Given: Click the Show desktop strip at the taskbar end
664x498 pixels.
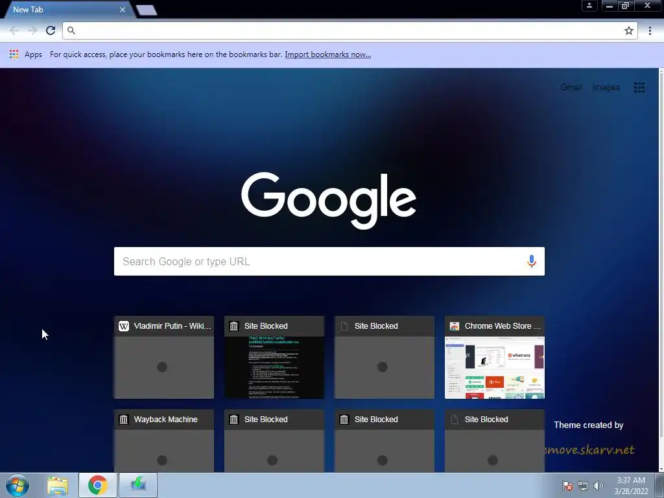Looking at the screenshot, I should click(659, 485).
